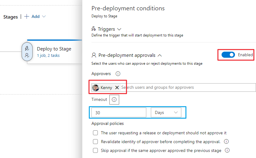Open the Add stage dropdown arrow

tap(44, 17)
